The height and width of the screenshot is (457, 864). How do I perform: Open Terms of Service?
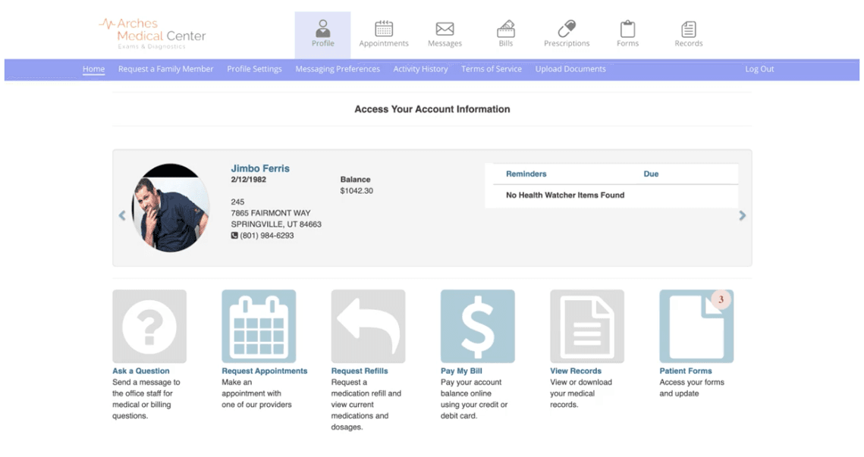pos(491,69)
